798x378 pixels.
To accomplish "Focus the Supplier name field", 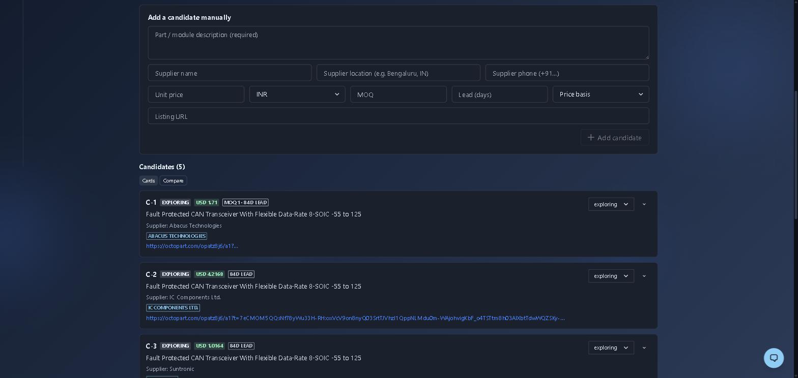I will 230,73.
